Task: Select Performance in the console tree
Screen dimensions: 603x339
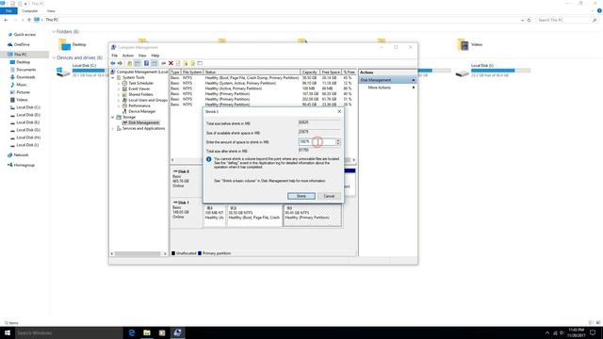Action: (139, 105)
